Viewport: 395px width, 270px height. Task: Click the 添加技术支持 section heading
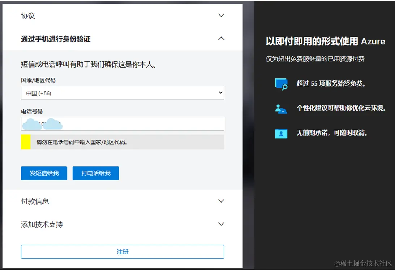(42, 225)
